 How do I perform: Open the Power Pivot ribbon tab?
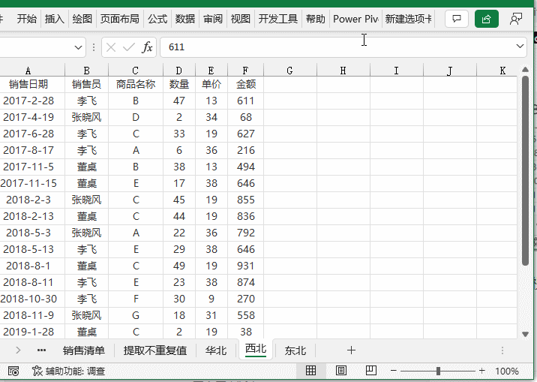pos(355,19)
